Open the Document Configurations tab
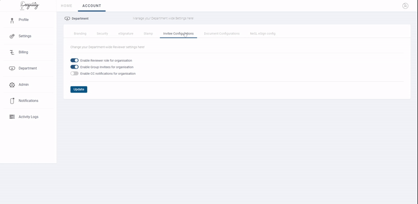 click(222, 33)
